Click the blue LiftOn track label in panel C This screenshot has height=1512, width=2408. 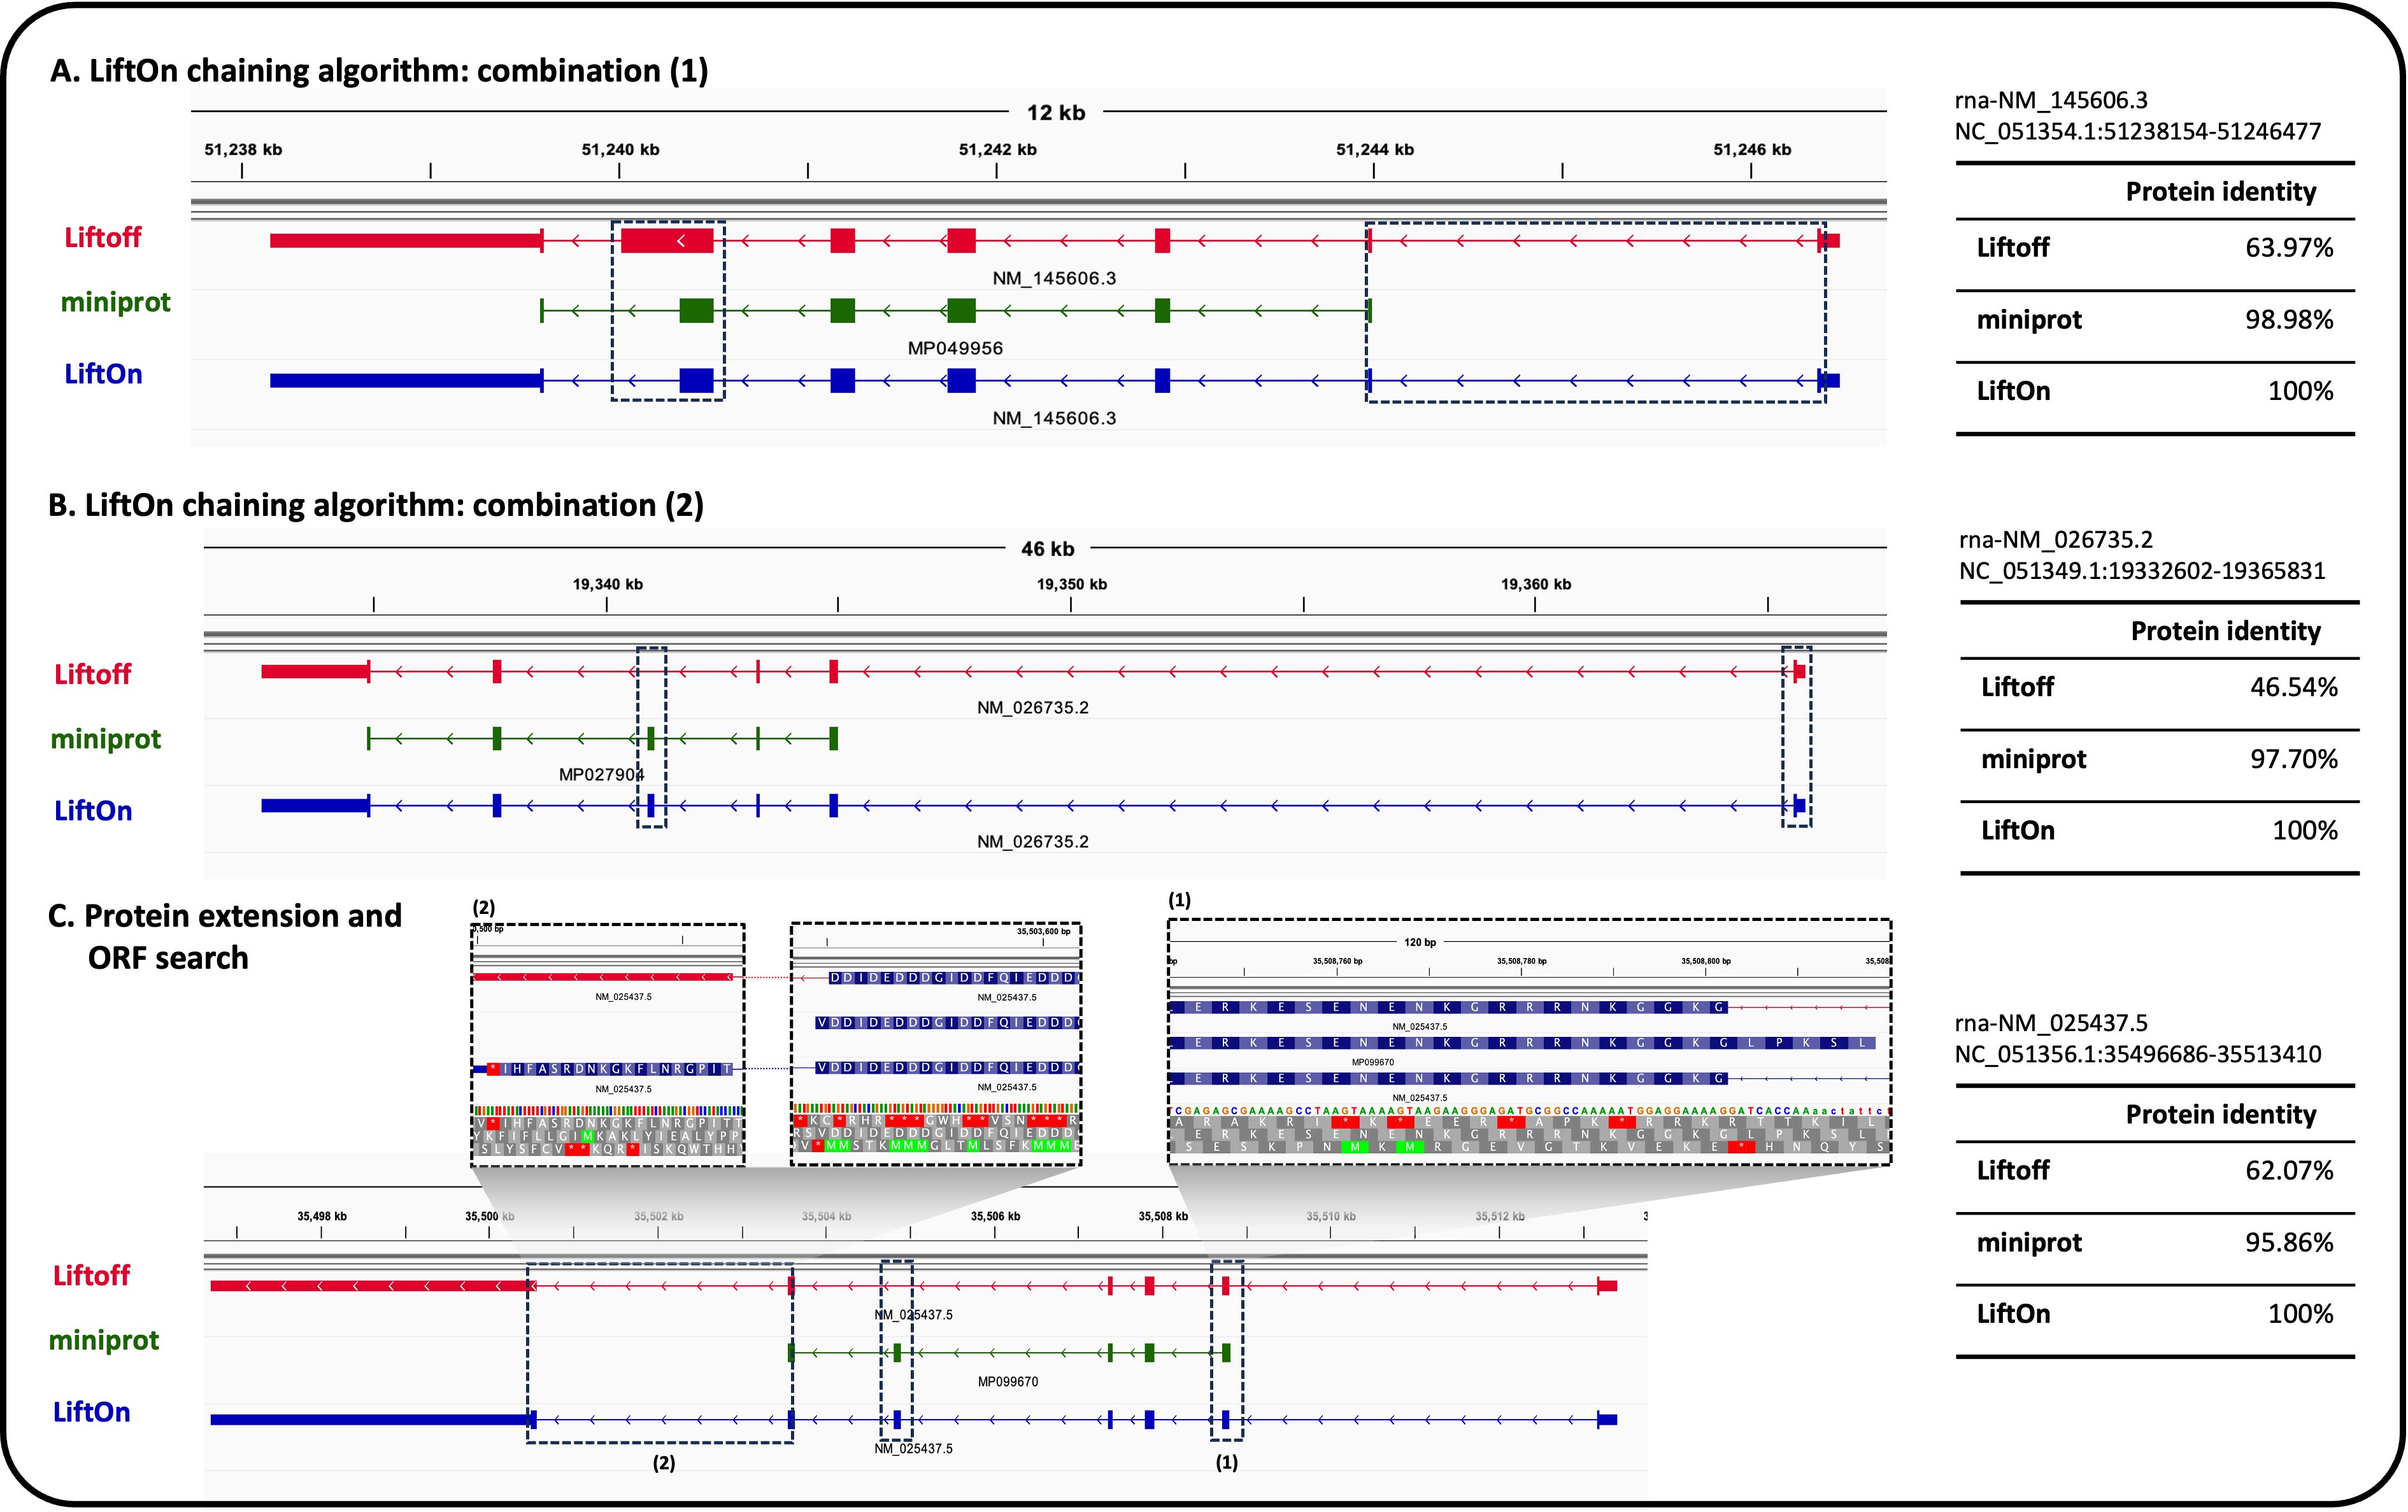[92, 1413]
